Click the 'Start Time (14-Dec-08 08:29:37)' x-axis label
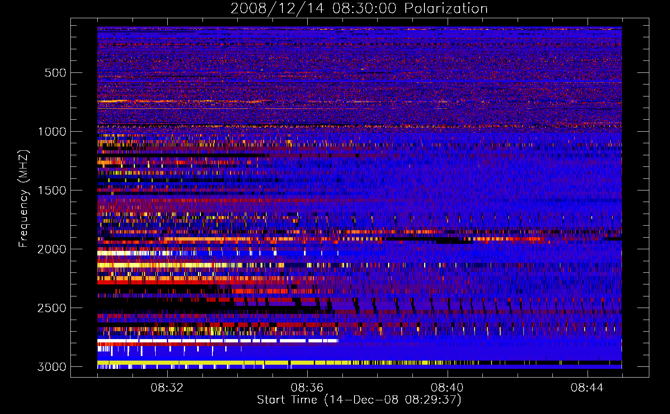Screen dimensions: 670x414 coord(359,400)
